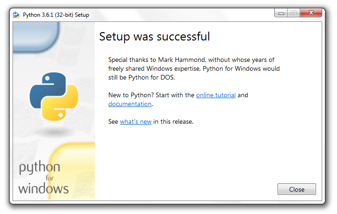The image size is (337, 214).
Task: Click the small 'for' text in sidebar
Action: tap(51, 179)
